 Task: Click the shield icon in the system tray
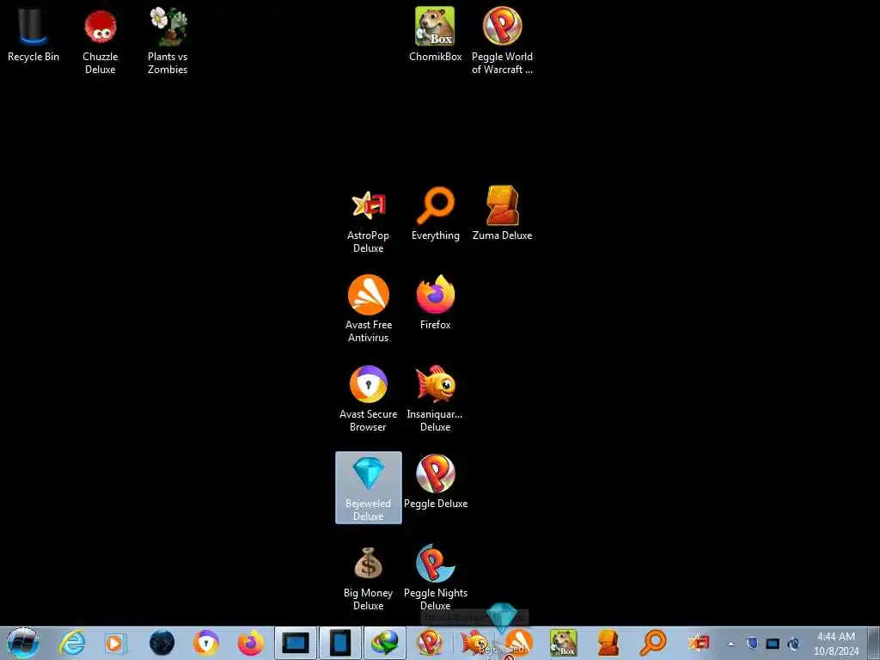tap(752, 643)
